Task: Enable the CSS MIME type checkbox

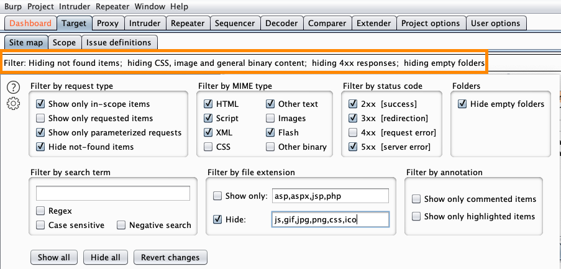Action: pyautogui.click(x=208, y=147)
